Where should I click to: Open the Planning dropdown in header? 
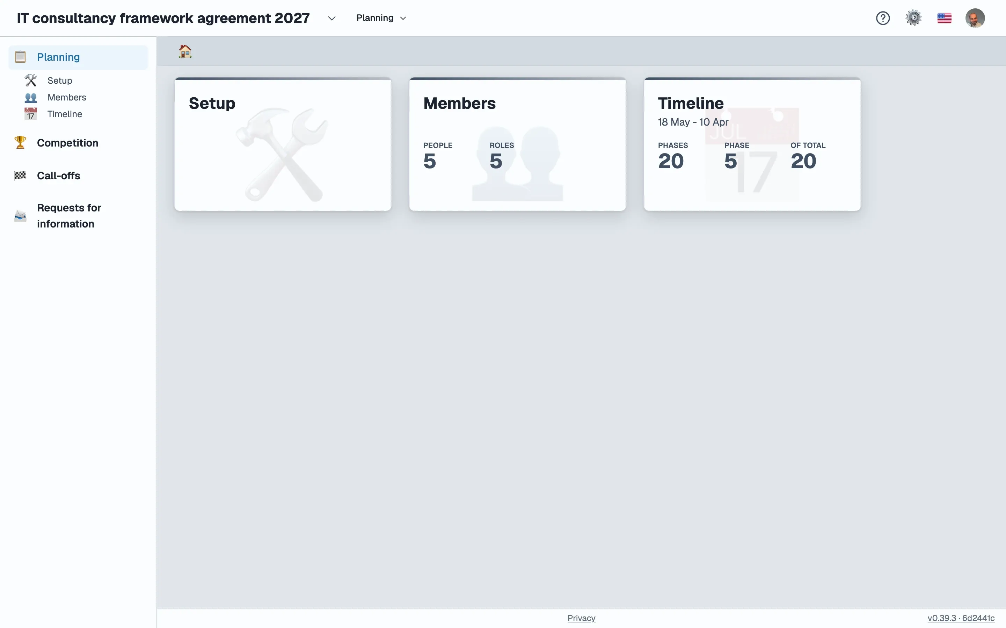coord(381,18)
